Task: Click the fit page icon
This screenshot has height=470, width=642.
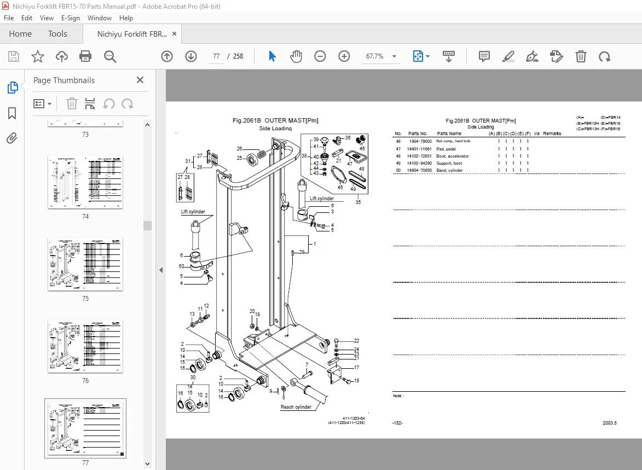Action: (418, 56)
